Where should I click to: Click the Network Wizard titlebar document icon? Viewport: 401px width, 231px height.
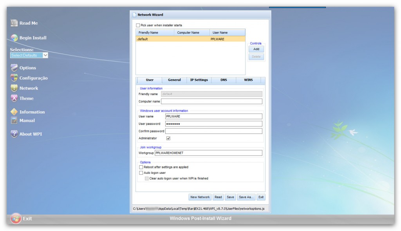(135, 14)
